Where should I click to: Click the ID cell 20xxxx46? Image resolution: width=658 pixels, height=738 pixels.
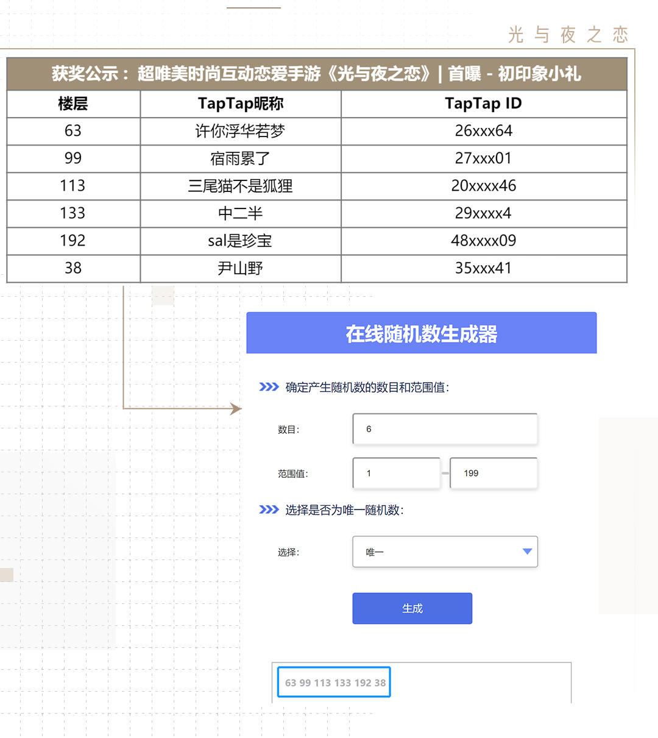[x=484, y=186]
